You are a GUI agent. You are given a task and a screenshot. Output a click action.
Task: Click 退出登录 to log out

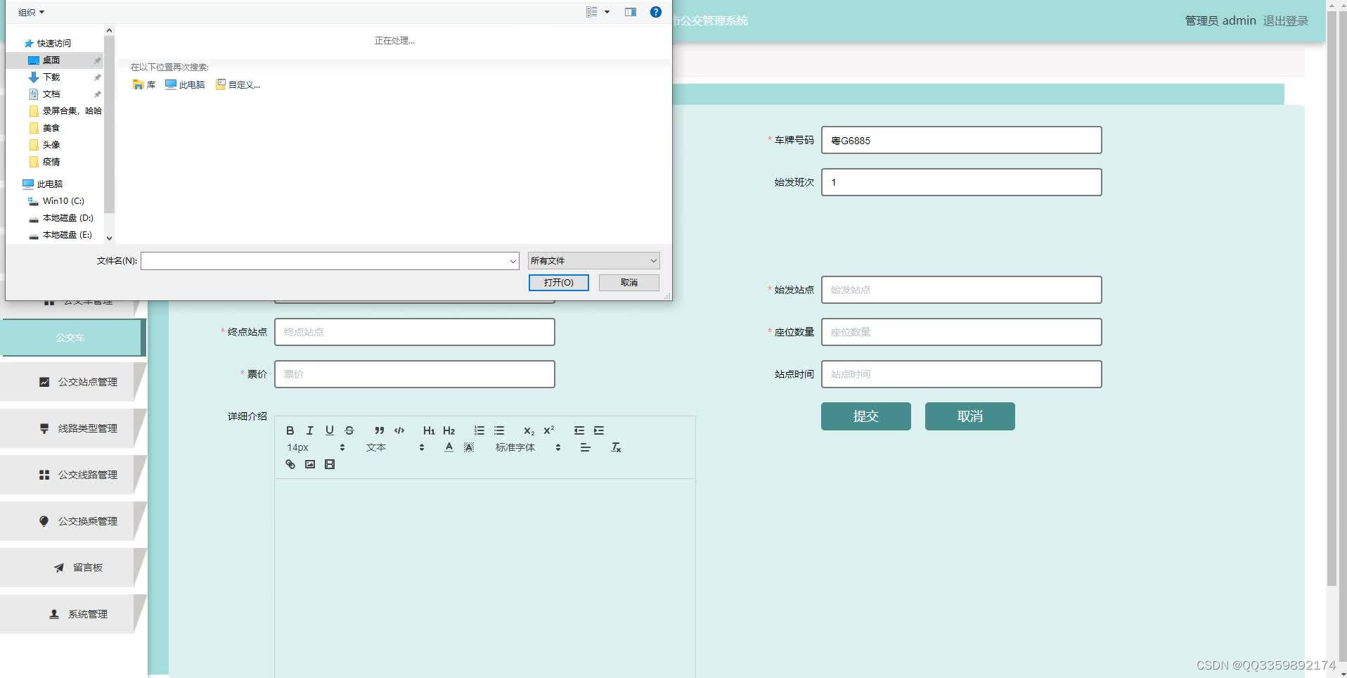point(1285,21)
